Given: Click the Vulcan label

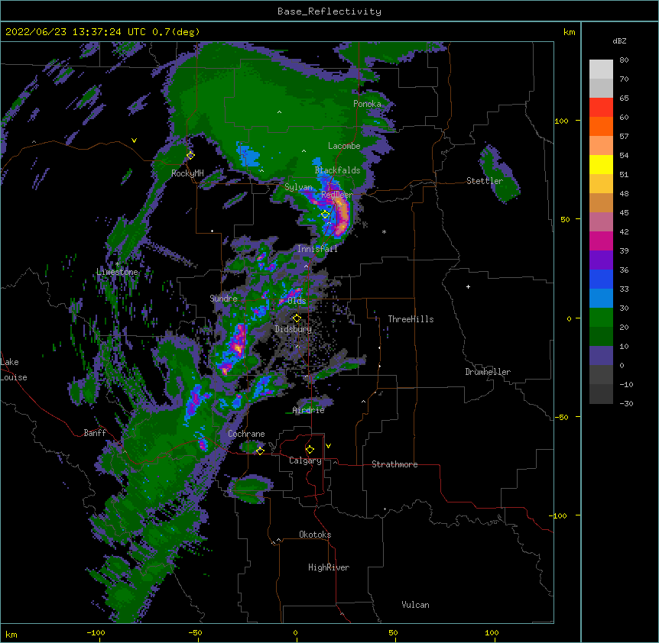Looking at the screenshot, I should (415, 605).
